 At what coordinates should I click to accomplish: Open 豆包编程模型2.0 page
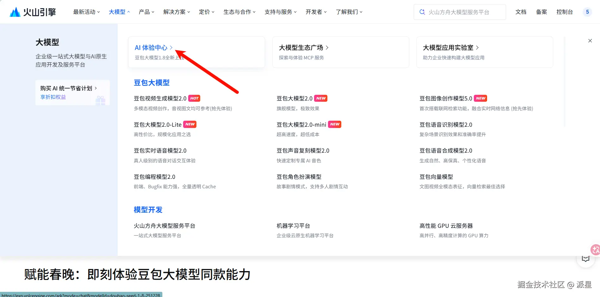click(x=154, y=177)
